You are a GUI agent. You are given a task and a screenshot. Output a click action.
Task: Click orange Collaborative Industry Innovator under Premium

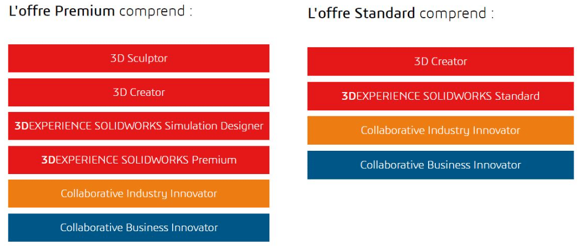tap(139, 193)
